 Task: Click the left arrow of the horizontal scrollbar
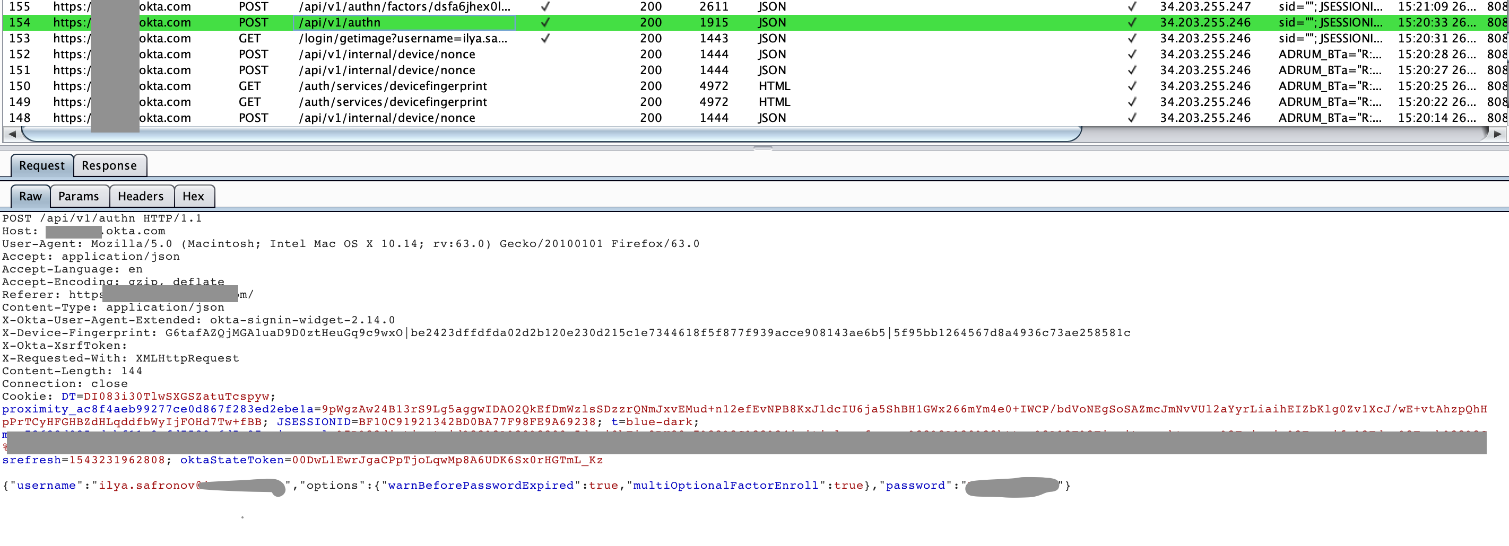pyautogui.click(x=12, y=134)
